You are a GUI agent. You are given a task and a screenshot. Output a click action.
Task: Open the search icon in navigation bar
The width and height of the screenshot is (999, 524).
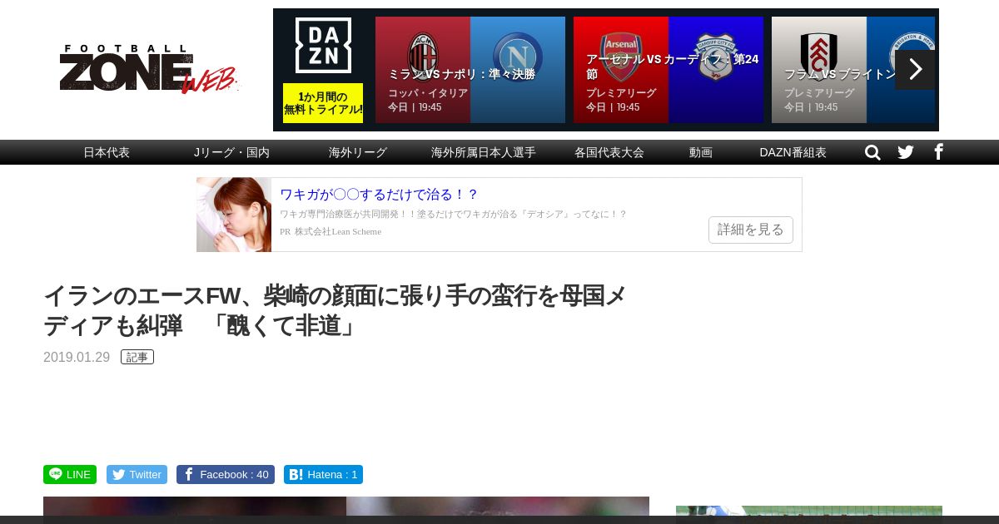(872, 152)
